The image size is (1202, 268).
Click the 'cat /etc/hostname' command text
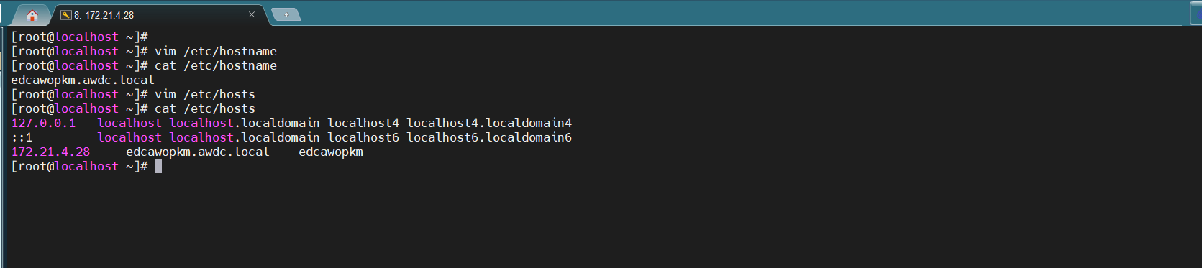[x=216, y=65]
